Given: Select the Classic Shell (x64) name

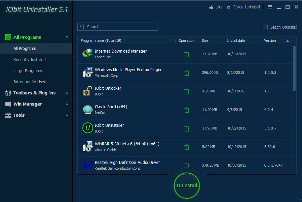Looking at the screenshot, I should (x=111, y=107).
